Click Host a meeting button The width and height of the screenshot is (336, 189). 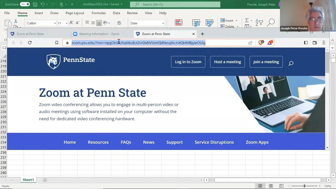click(x=227, y=62)
